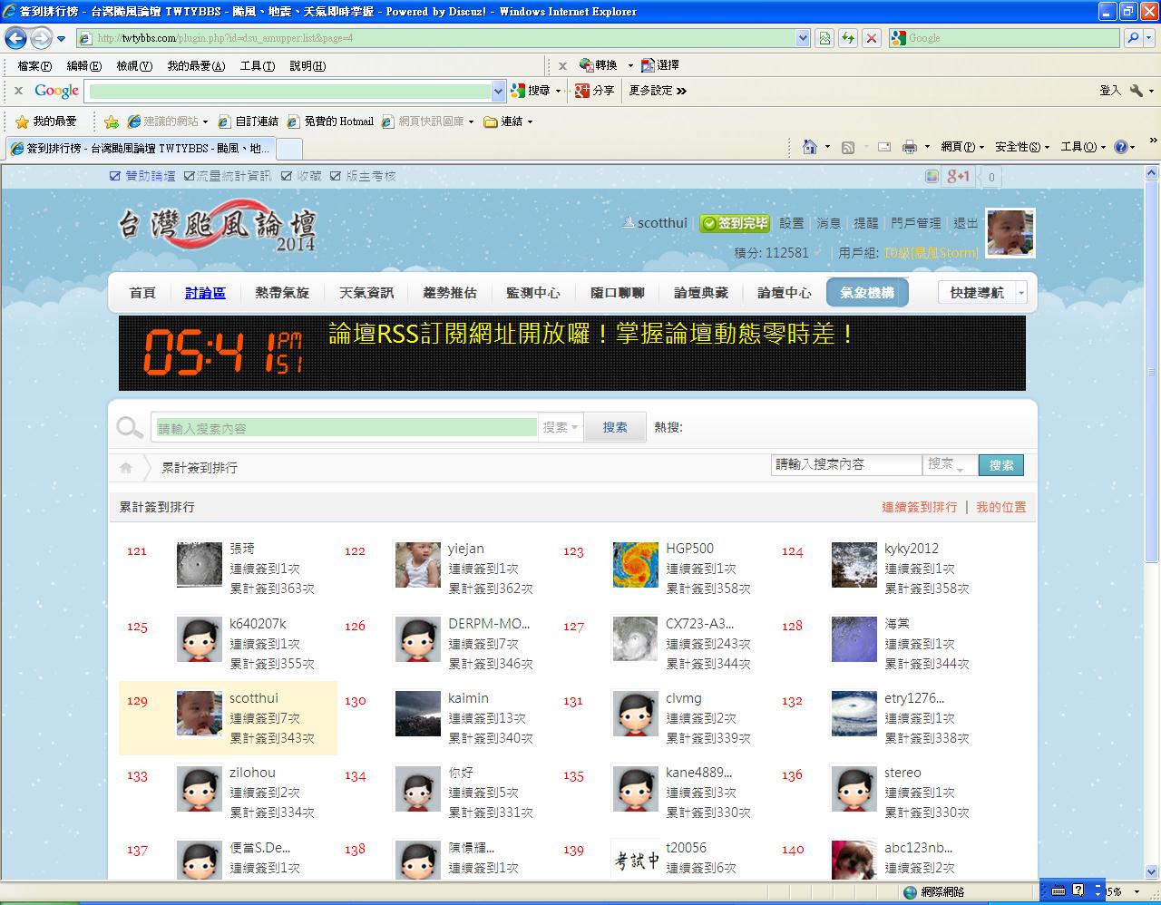Click the 退出 logout link
This screenshot has width=1161, height=905.
coord(966,223)
